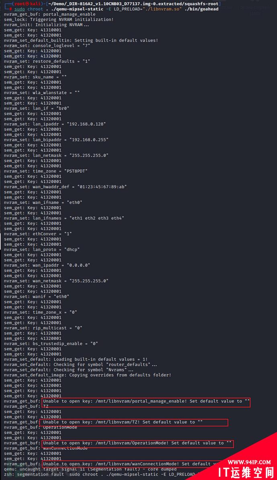Image resolution: width=277 pixels, height=480 pixels.
Task: Click the sem_lock Triggering NVRAM initialization line
Action: pyautogui.click(x=59, y=20)
